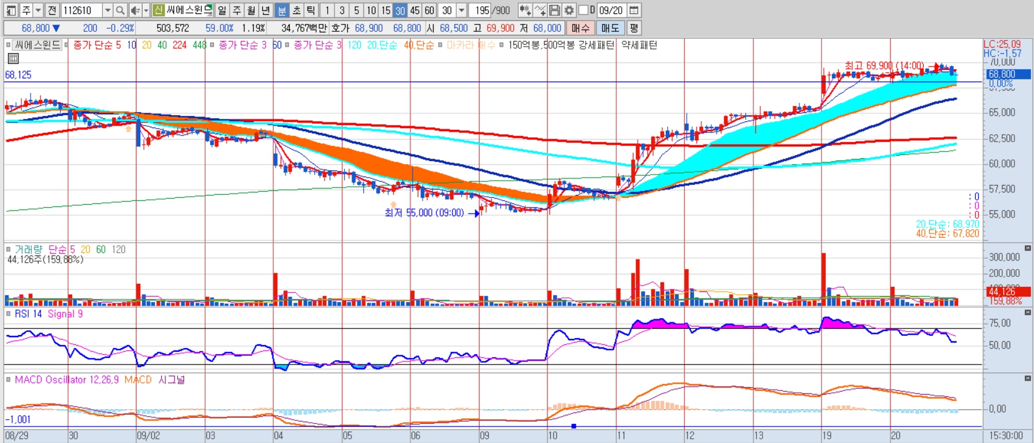The height and width of the screenshot is (443, 1034).
Task: Click MACD panel corner button
Action: [1027, 379]
